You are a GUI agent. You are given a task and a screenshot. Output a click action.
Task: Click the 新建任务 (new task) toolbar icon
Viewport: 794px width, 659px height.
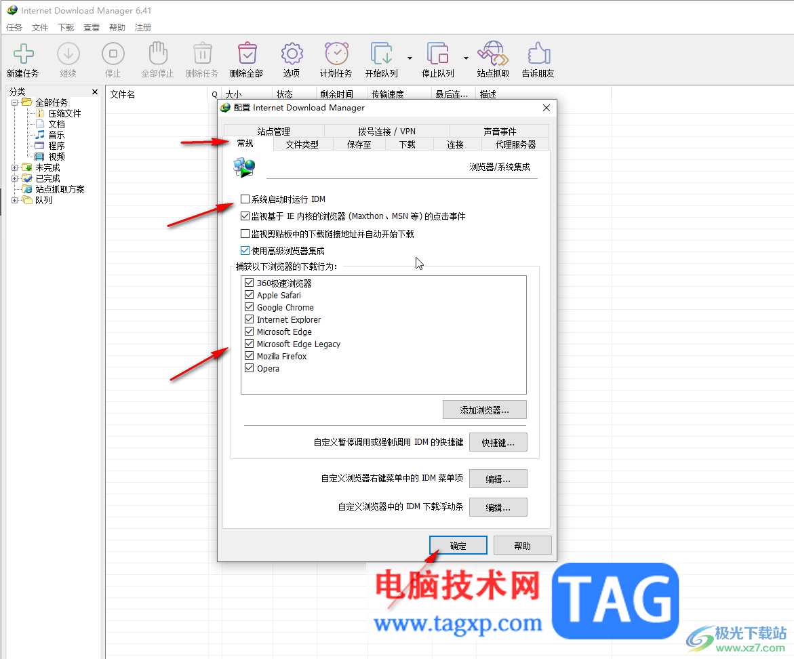pos(23,54)
